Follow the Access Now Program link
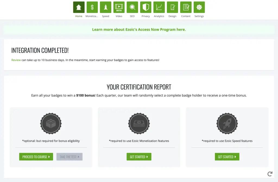 coord(139,29)
